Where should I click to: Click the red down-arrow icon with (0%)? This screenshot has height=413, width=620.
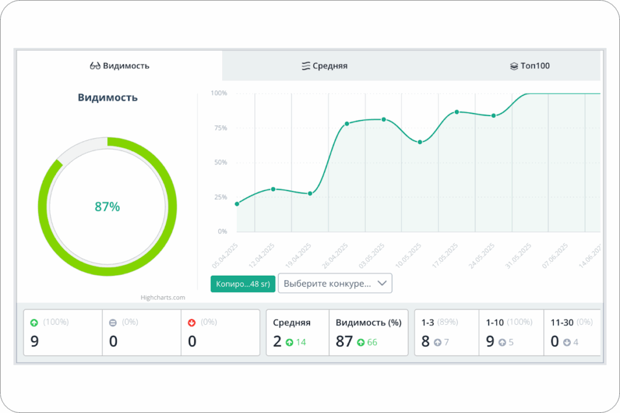tap(192, 322)
